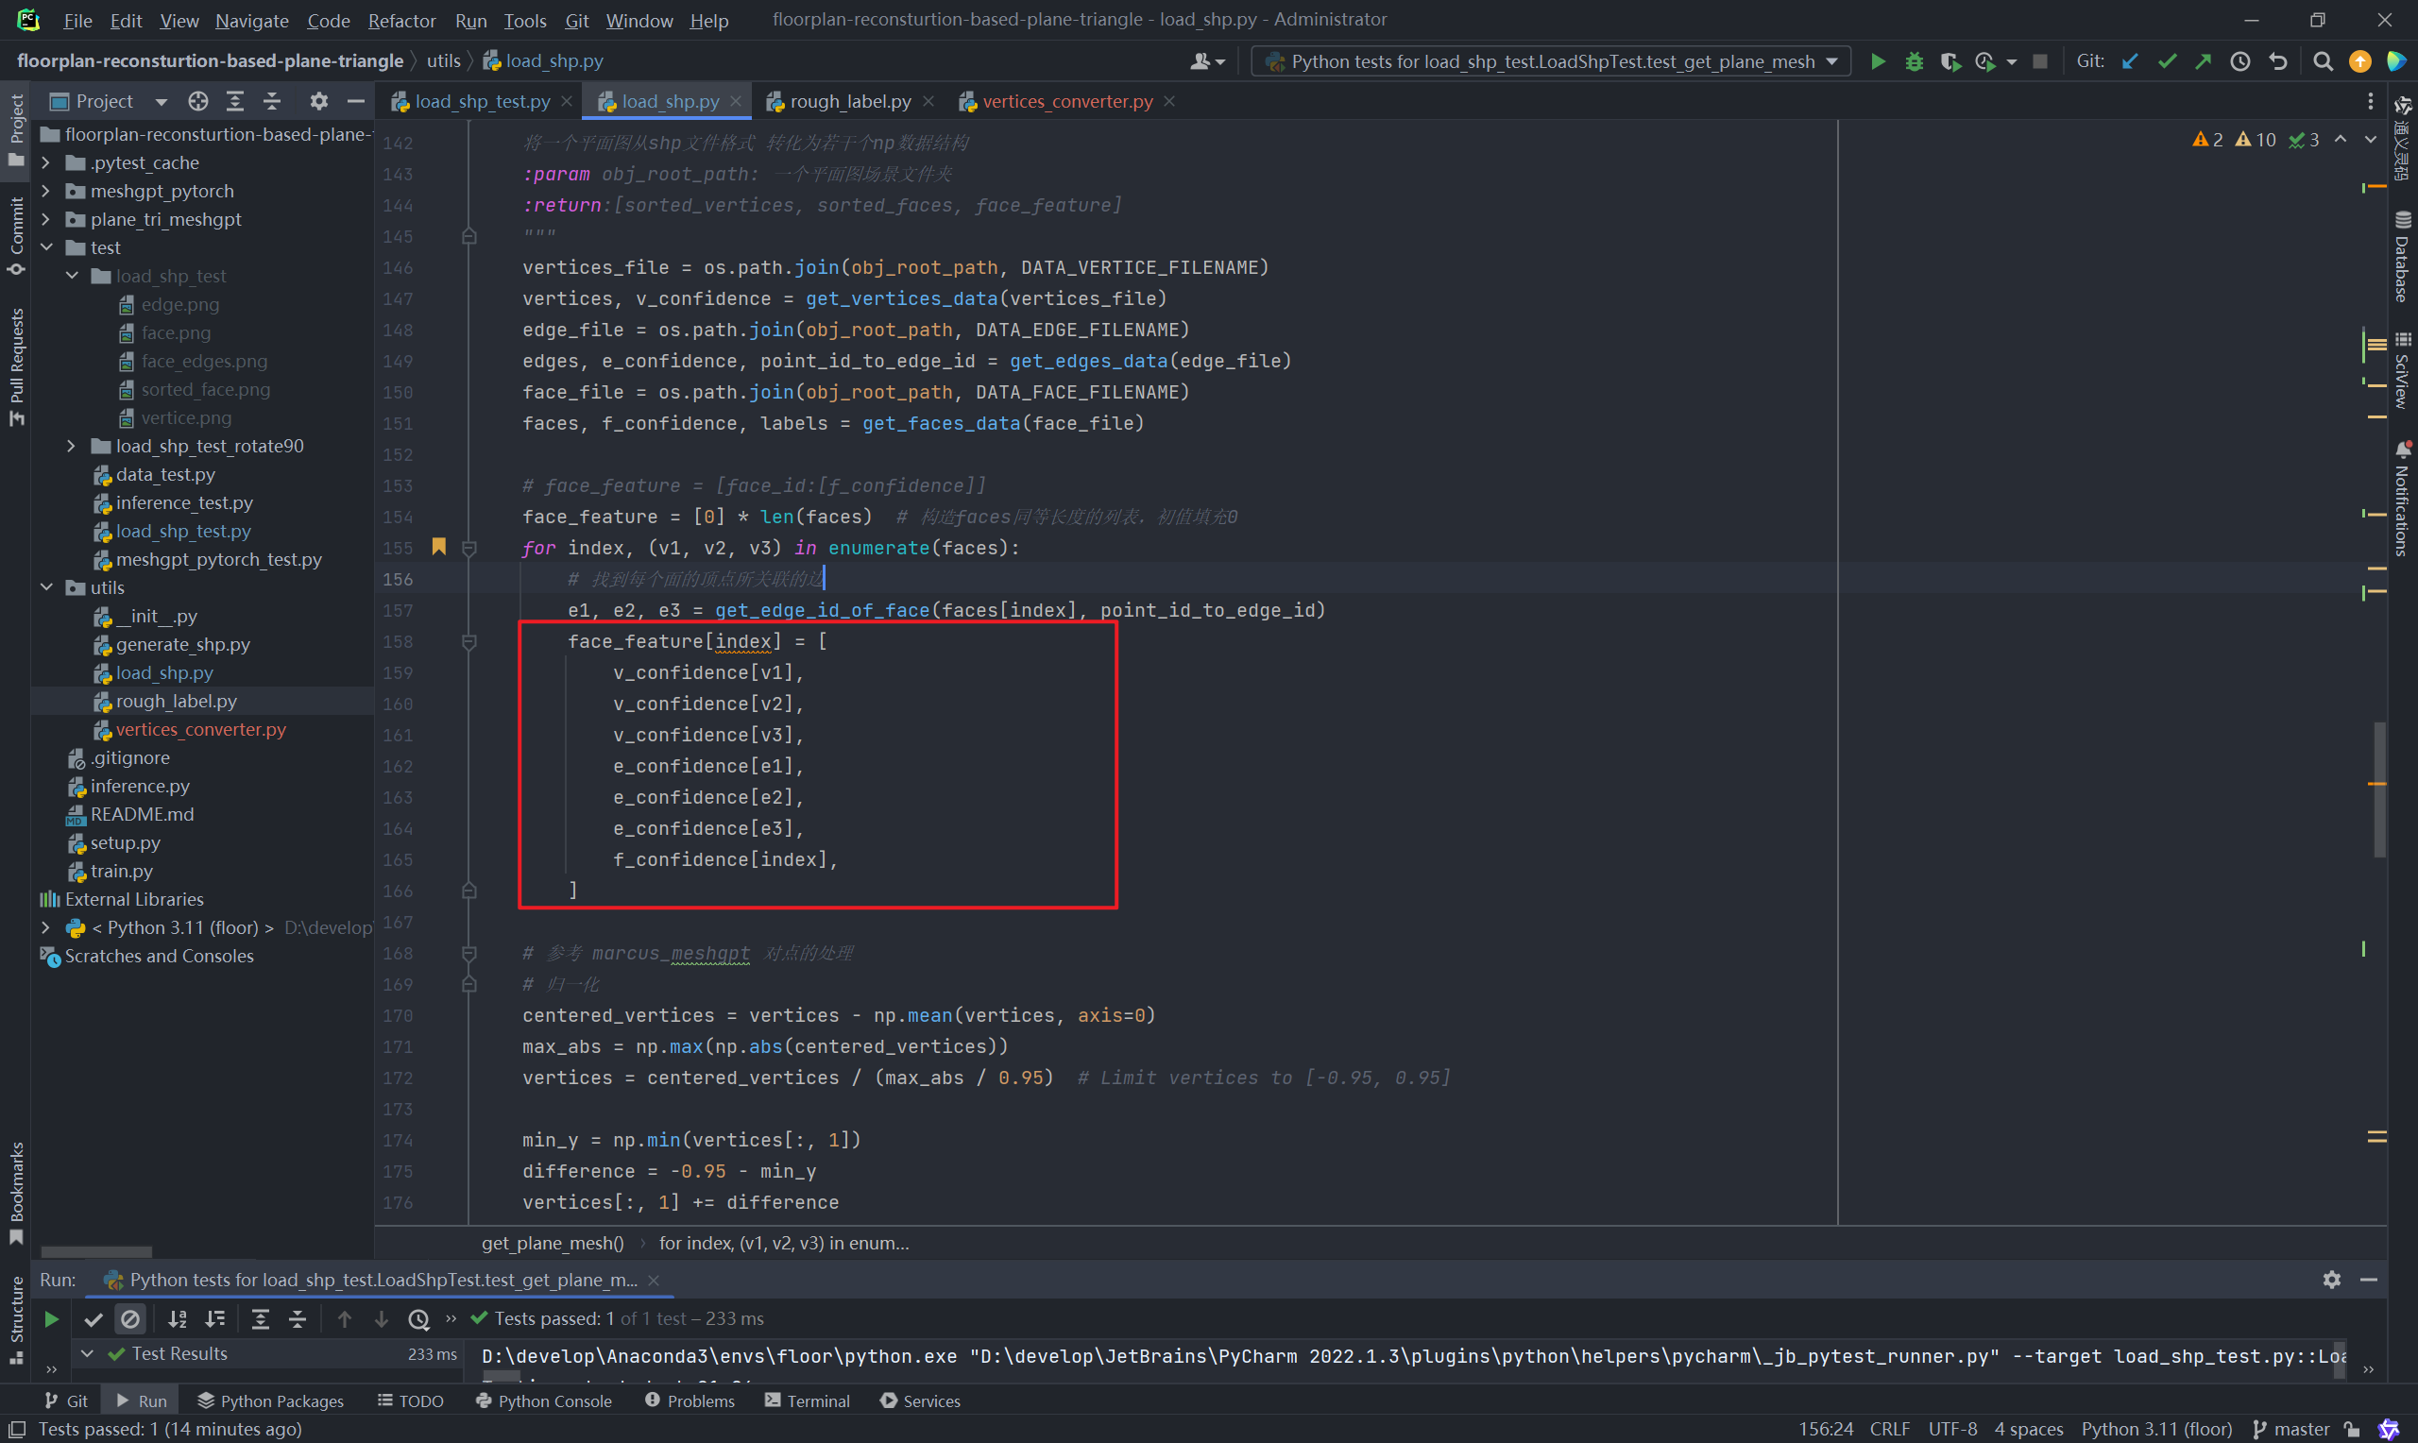This screenshot has width=2418, height=1443.
Task: Open Project view selector dropdown
Action: coord(162,101)
